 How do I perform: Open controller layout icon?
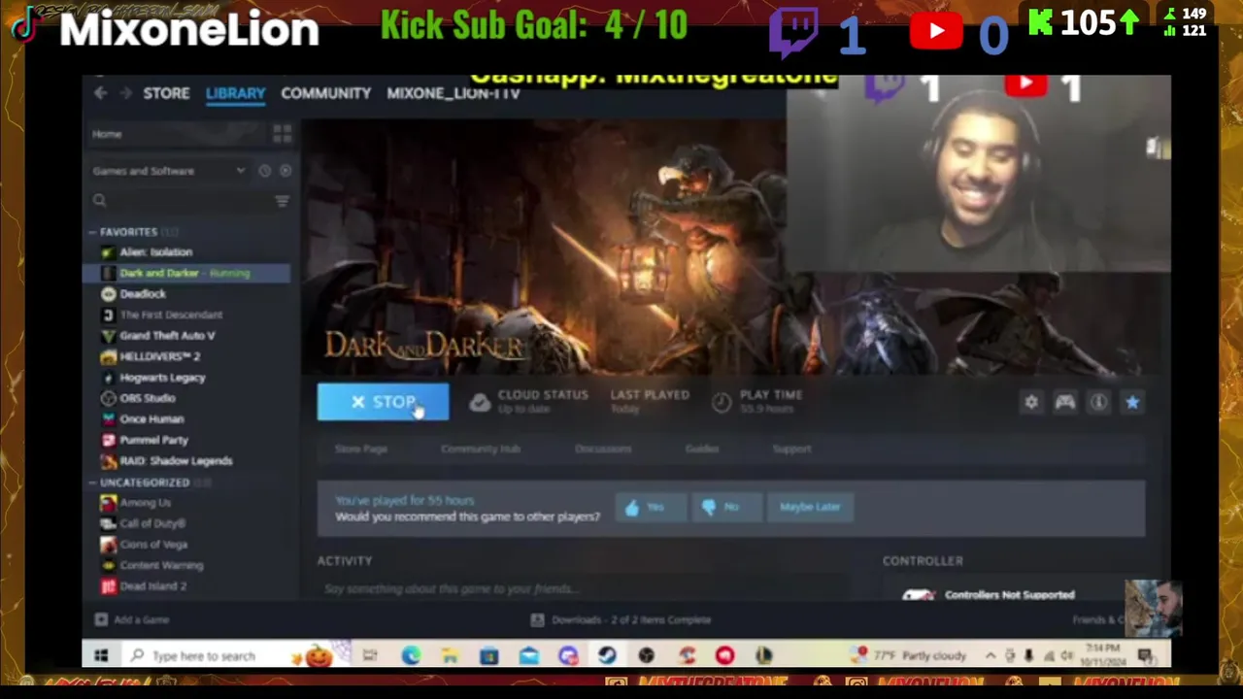point(1064,402)
